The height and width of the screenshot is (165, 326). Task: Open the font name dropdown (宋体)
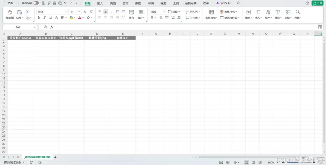click(66, 12)
